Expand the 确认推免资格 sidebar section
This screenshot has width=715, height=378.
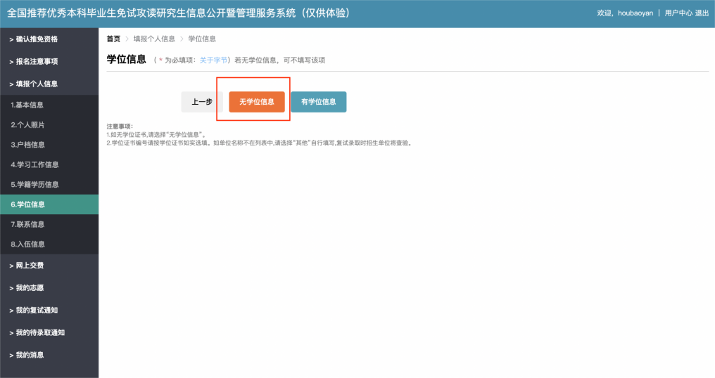pos(49,39)
